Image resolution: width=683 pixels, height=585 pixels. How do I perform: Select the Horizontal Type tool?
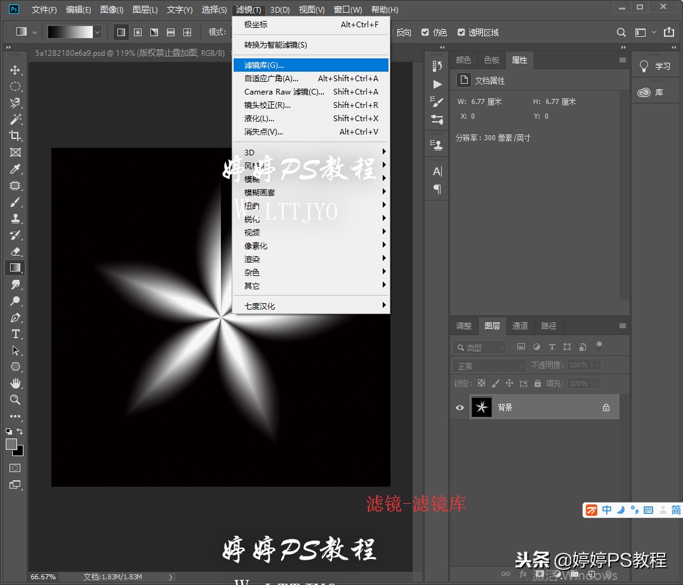15,334
